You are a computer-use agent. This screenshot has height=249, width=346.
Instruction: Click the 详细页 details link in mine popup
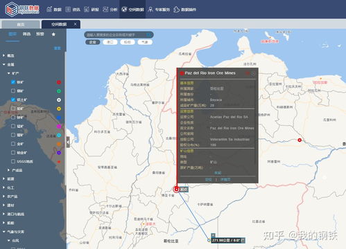click(x=225, y=179)
